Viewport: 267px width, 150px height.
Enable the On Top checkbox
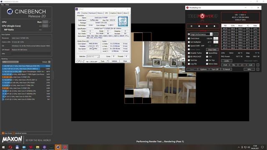207,60
